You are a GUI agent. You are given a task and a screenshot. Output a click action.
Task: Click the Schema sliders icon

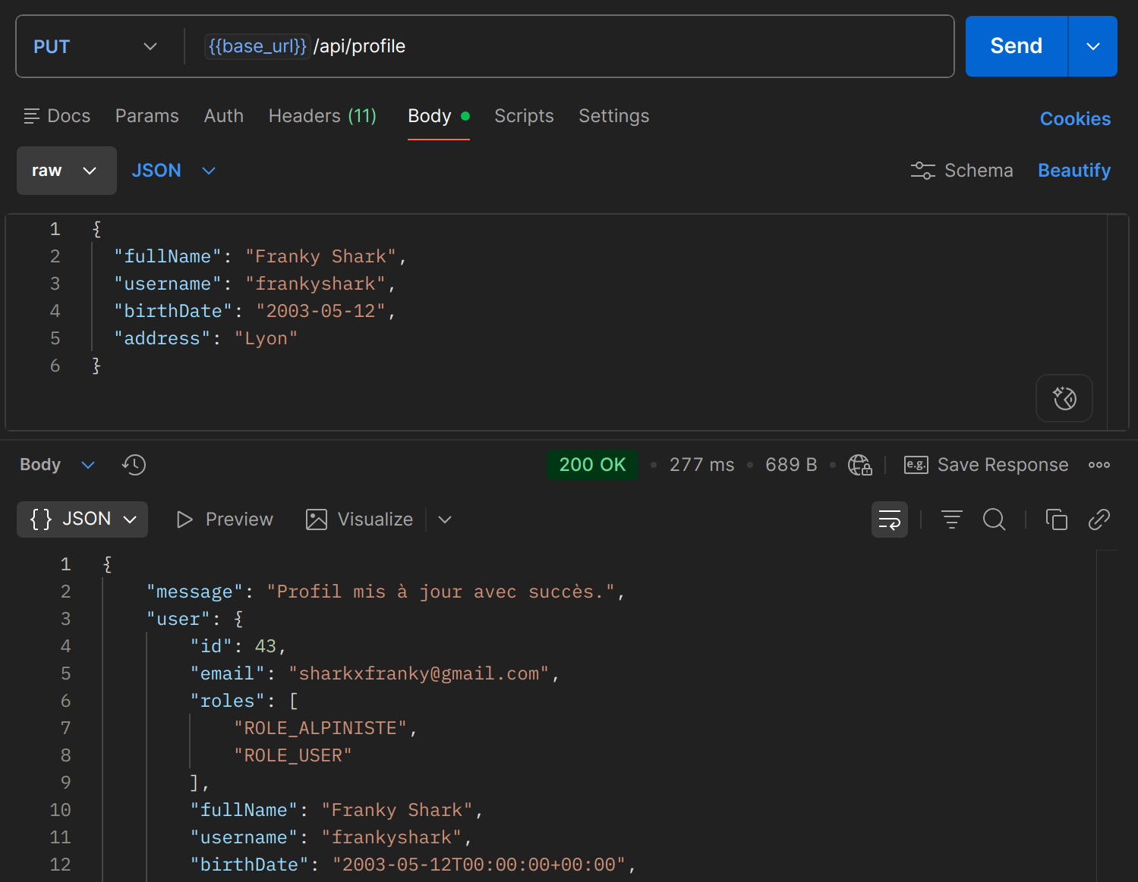[922, 171]
